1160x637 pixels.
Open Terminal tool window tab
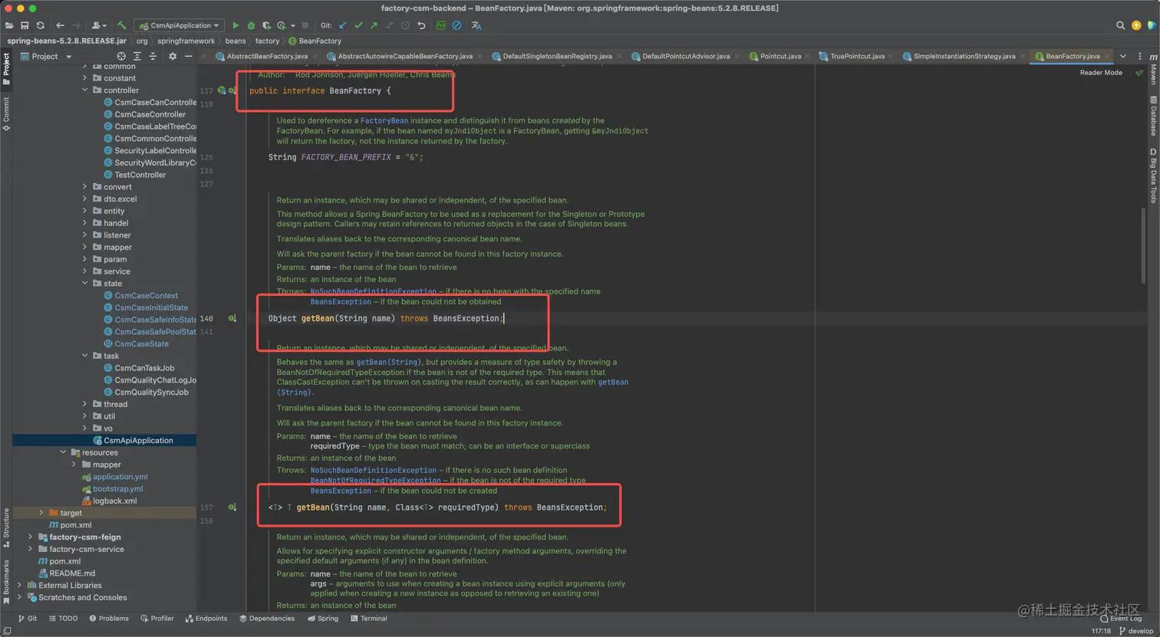[x=369, y=618]
